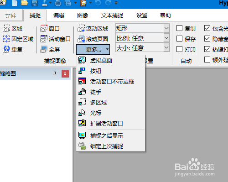Click the 捕捉图像 group label
Screen dimensions: 228x182
(55, 61)
